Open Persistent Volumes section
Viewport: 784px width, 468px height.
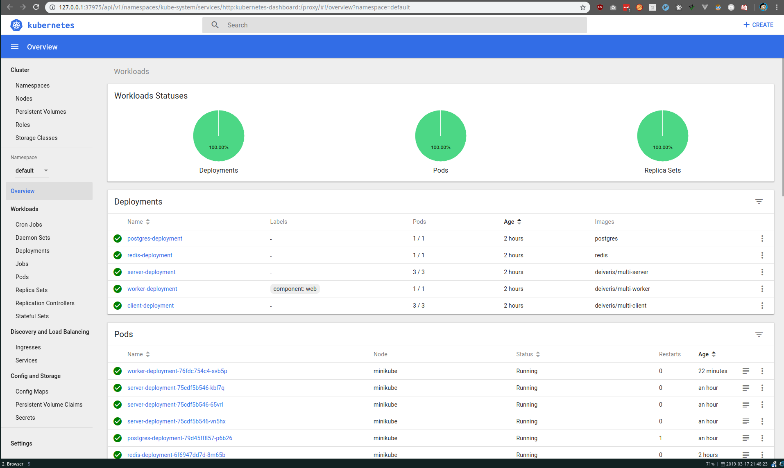[41, 112]
